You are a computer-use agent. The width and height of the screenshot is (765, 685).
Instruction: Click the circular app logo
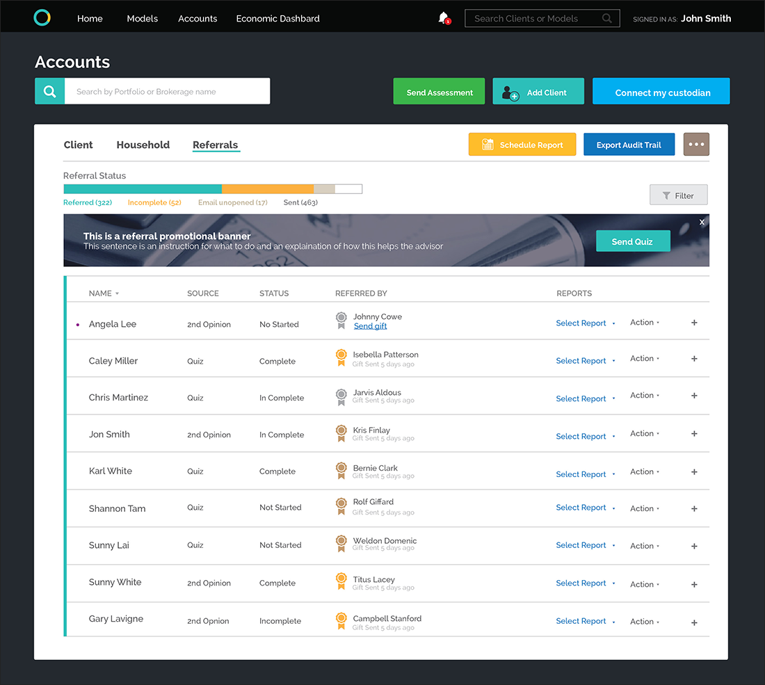click(x=42, y=18)
